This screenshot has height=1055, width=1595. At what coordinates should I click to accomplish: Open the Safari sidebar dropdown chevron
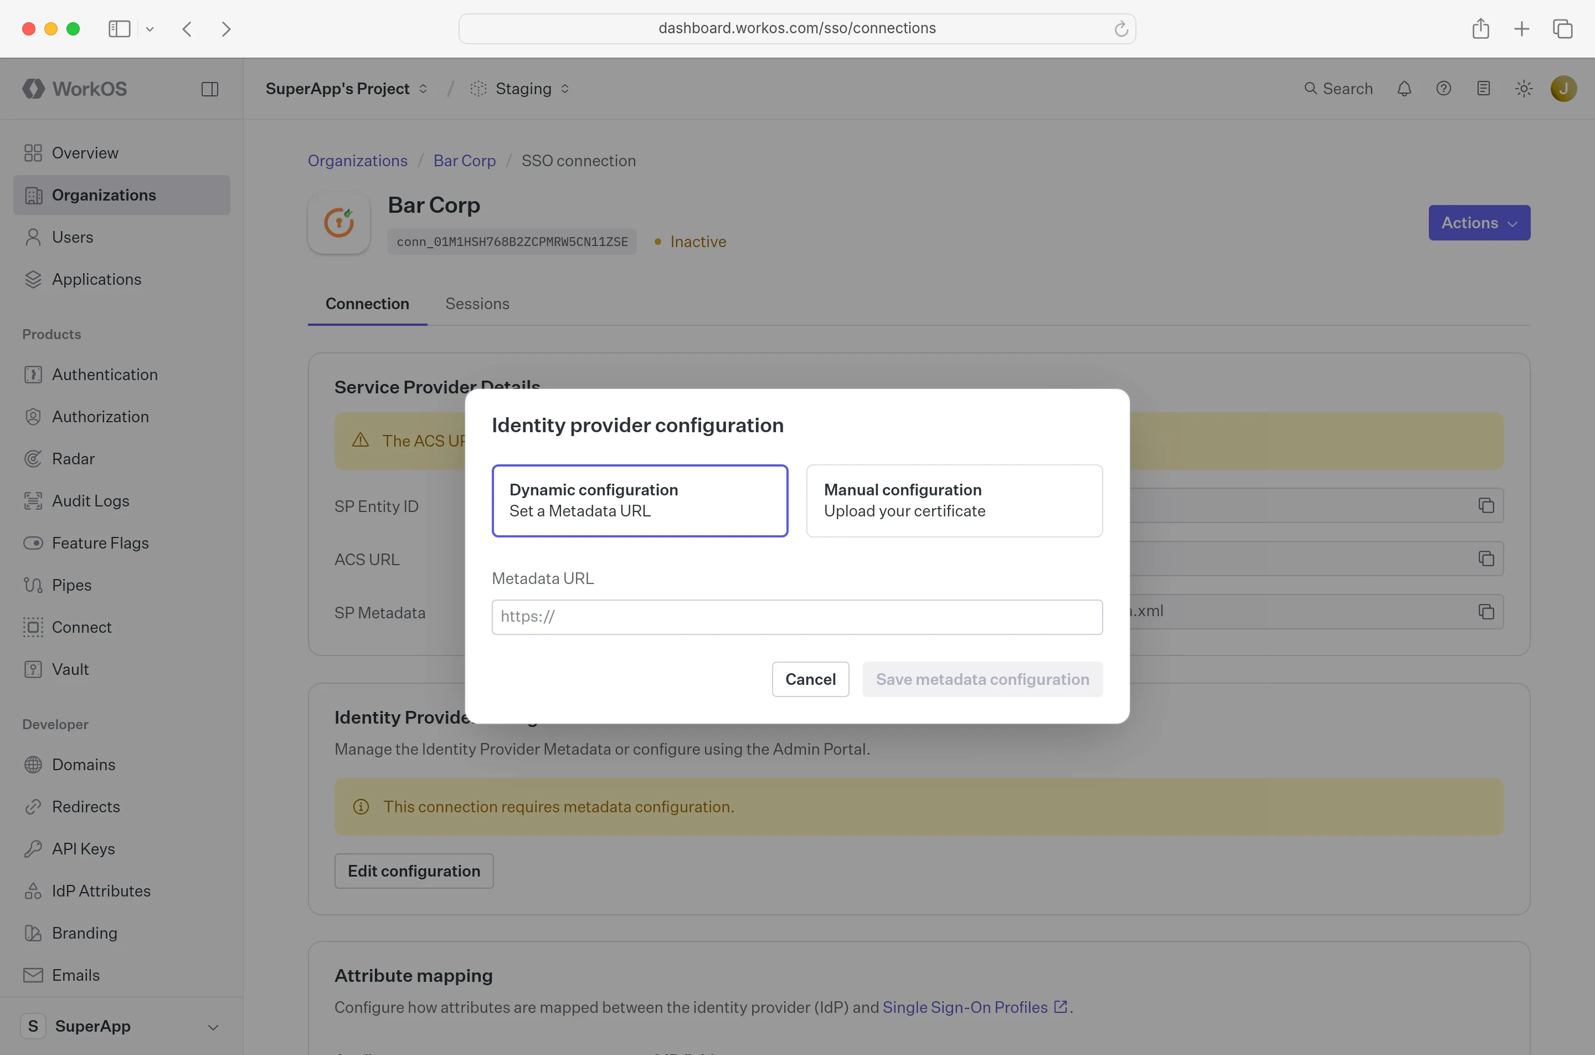click(150, 29)
